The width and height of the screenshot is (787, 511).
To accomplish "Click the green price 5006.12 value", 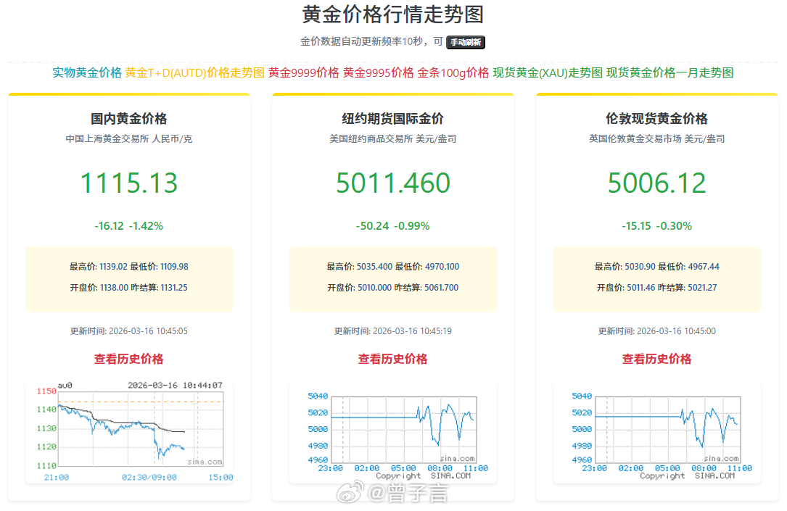I will tap(656, 183).
